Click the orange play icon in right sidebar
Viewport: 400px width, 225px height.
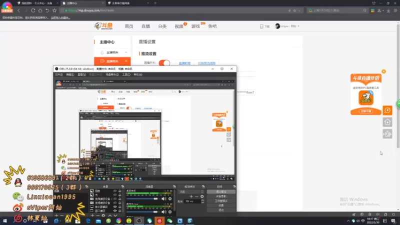click(x=387, y=110)
